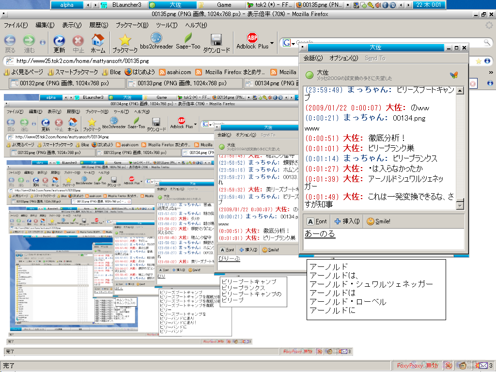Click the 挿入(I) insert button
Viewport: 496px width, 372px height.
pos(347,221)
